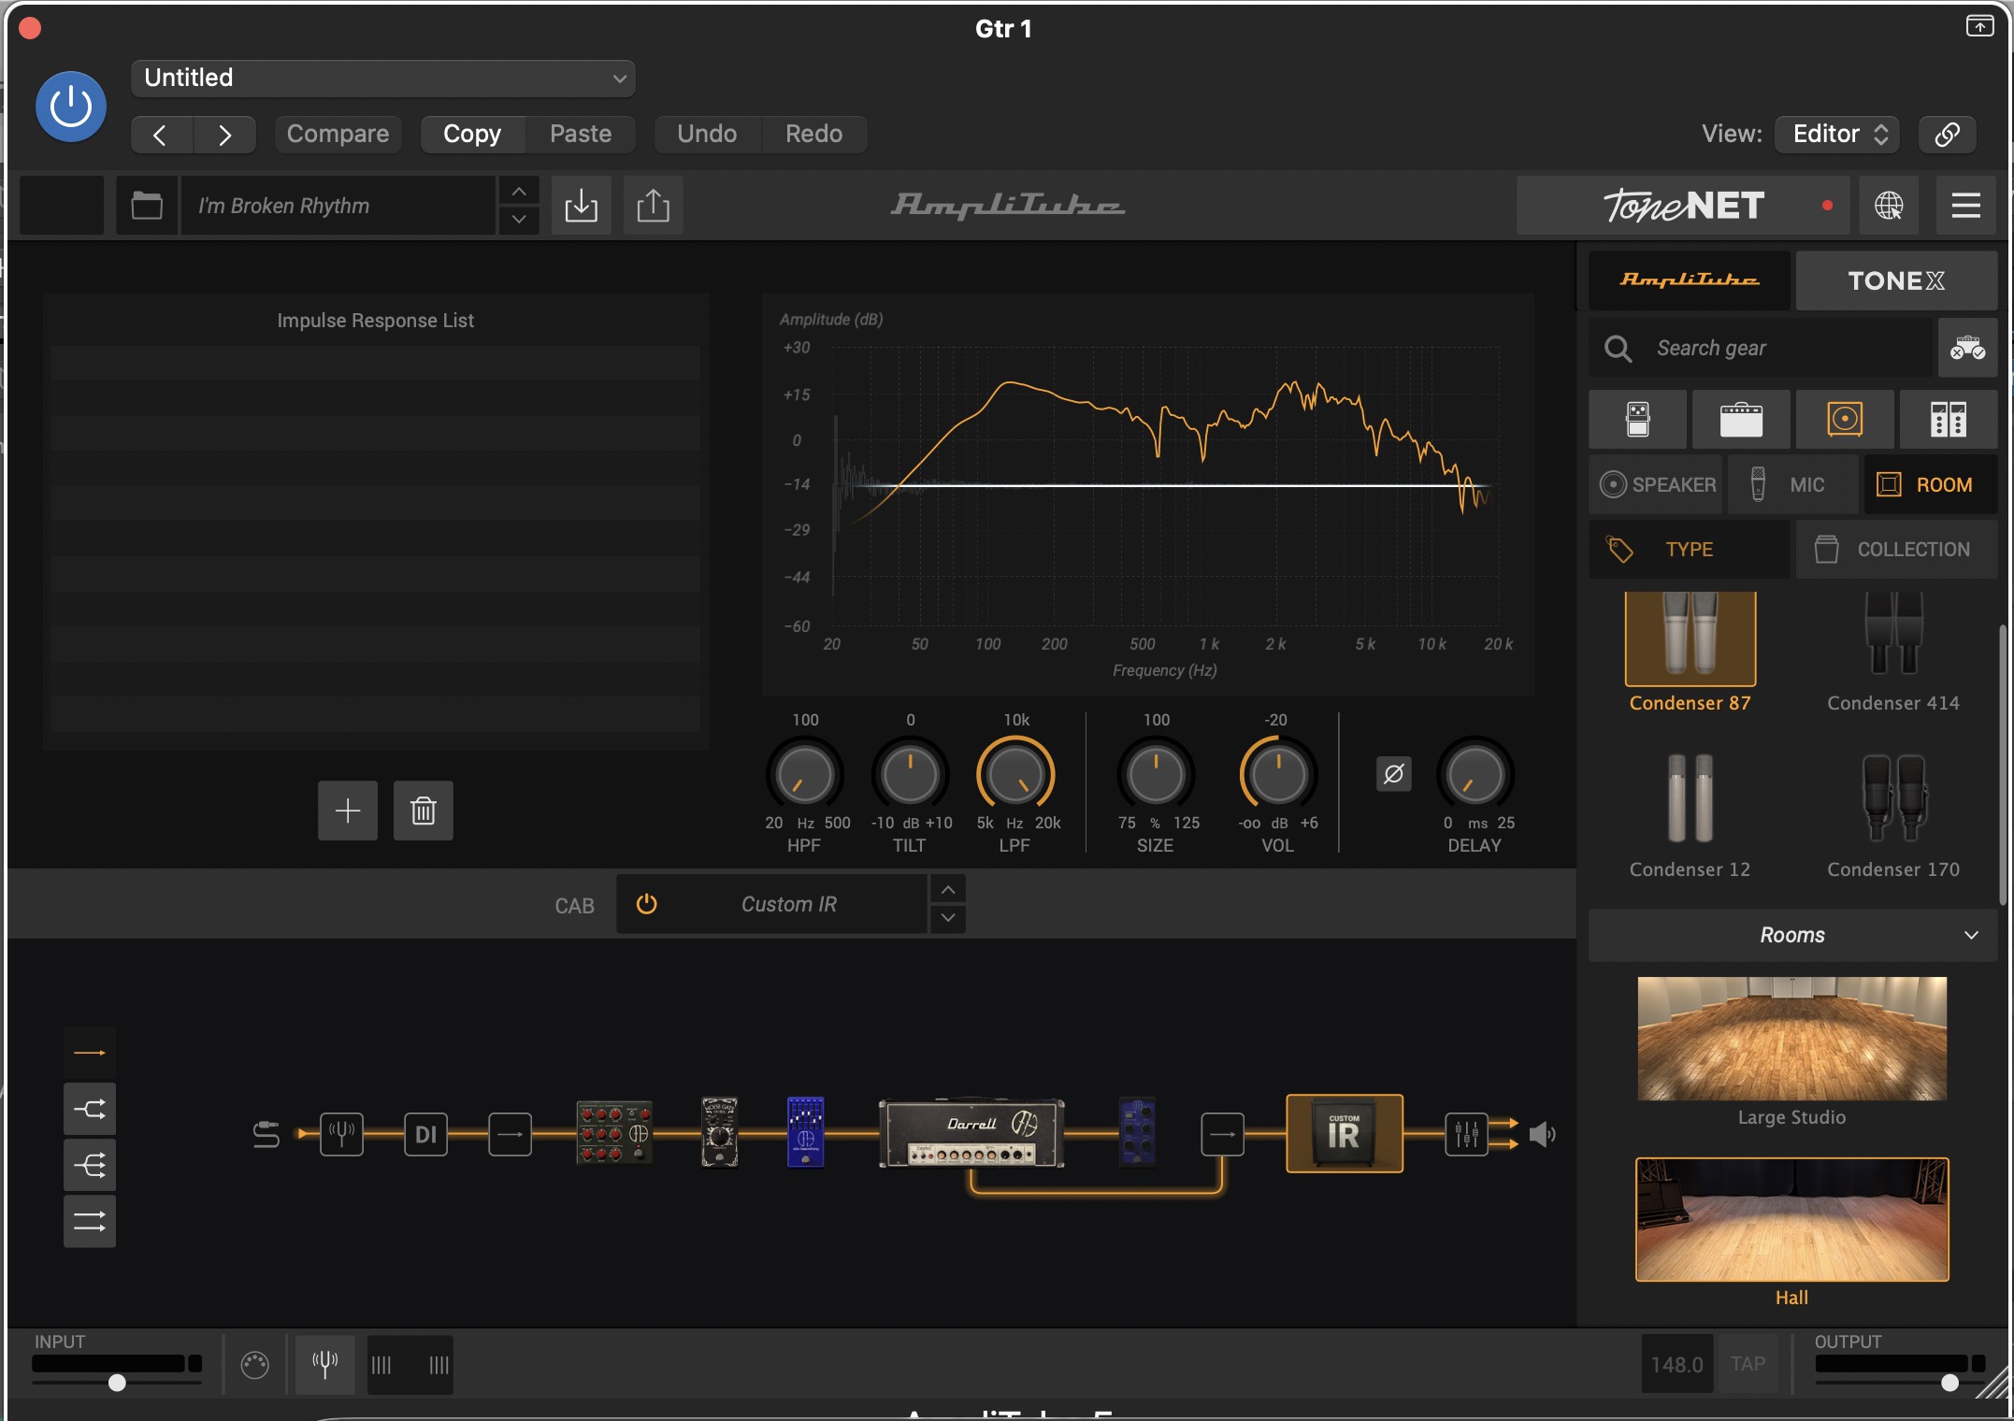Open the View Editor dropdown
Screen dimensions: 2014x1421
[x=1838, y=134]
